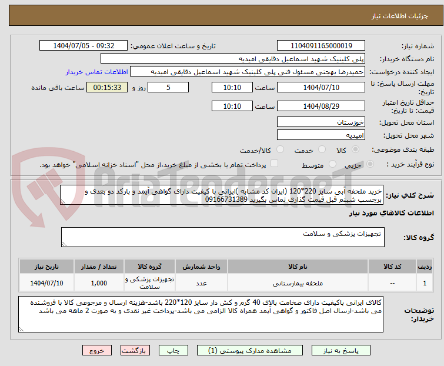The height and width of the screenshot is (366, 444).
Task: Click the گروه کالا text area
Action: pos(223,237)
